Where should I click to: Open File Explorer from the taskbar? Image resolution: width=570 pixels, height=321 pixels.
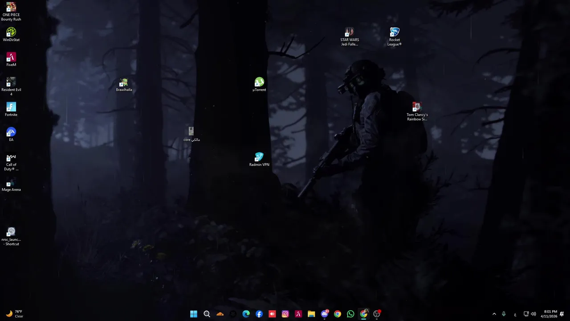[311, 314]
